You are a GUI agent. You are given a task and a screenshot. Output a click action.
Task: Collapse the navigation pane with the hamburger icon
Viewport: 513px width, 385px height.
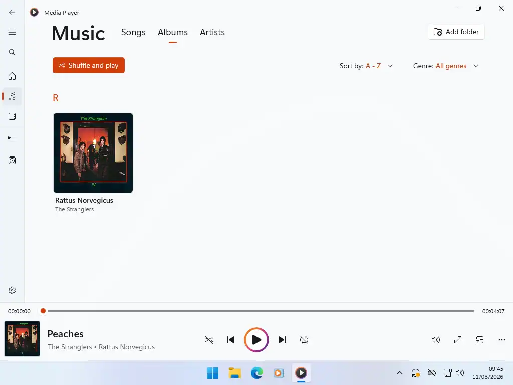click(12, 32)
